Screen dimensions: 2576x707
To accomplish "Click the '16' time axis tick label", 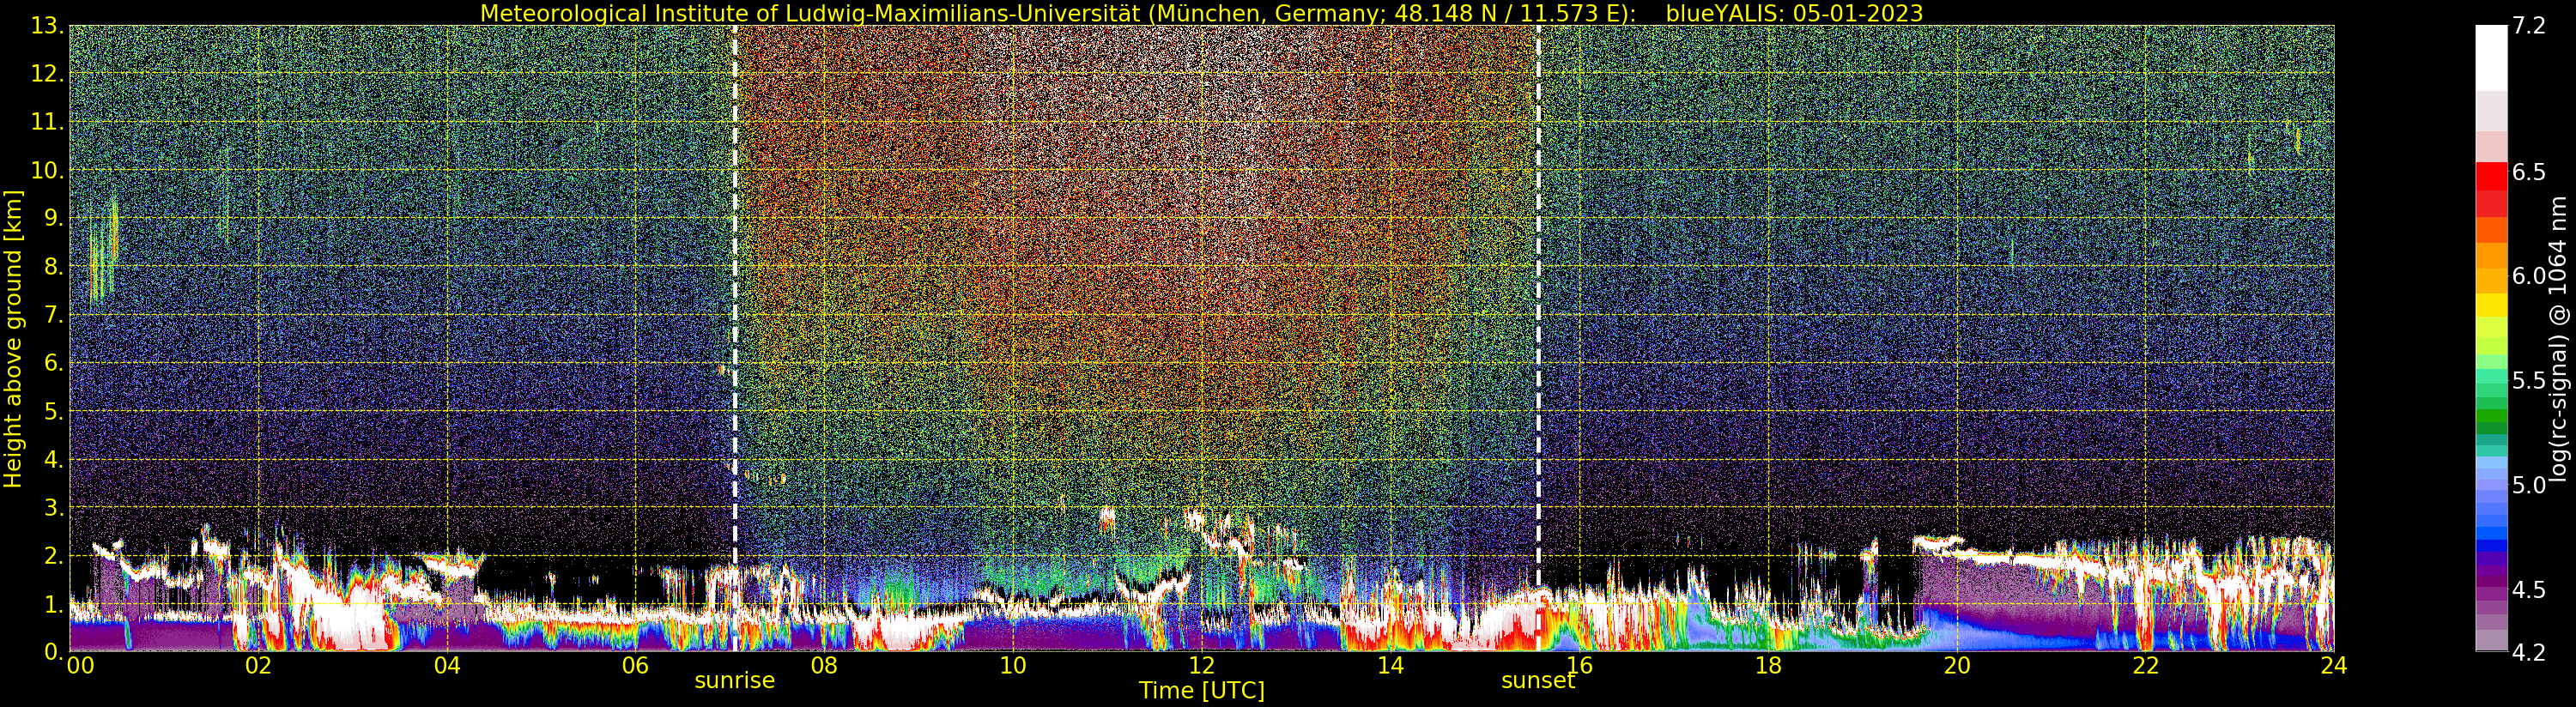I will (x=1579, y=666).
